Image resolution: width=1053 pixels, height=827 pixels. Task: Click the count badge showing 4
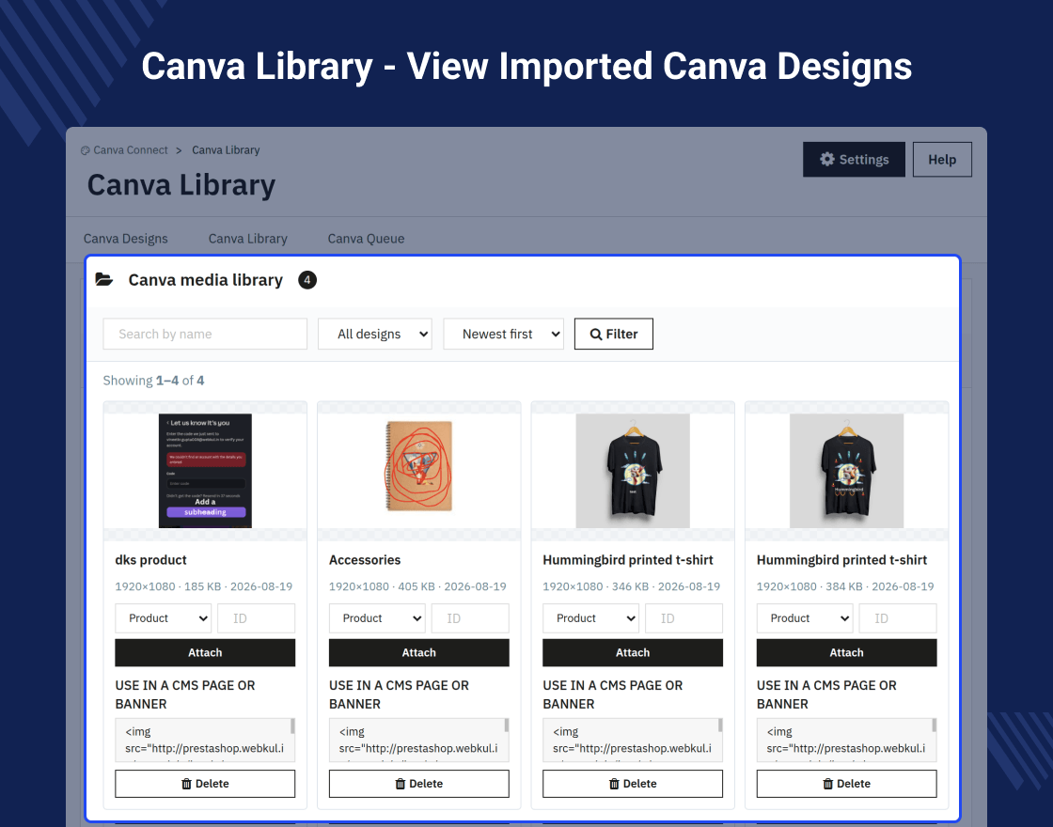coord(307,280)
